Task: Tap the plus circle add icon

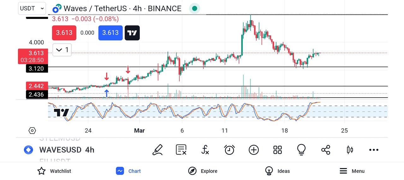Action: (x=254, y=150)
